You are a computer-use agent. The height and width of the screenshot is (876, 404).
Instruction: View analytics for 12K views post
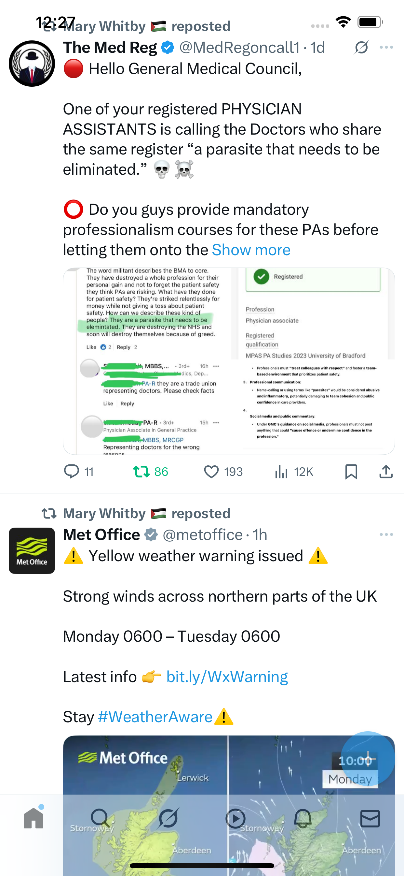[x=281, y=472]
